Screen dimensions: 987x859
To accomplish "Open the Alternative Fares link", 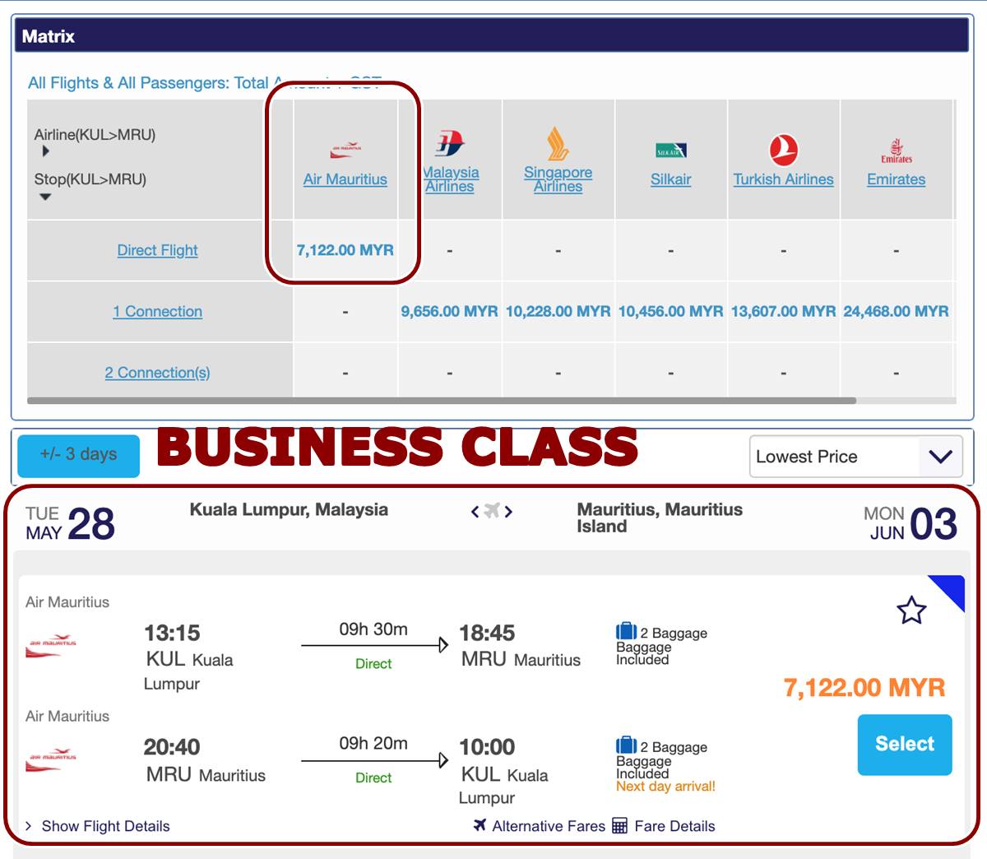I will [x=549, y=826].
